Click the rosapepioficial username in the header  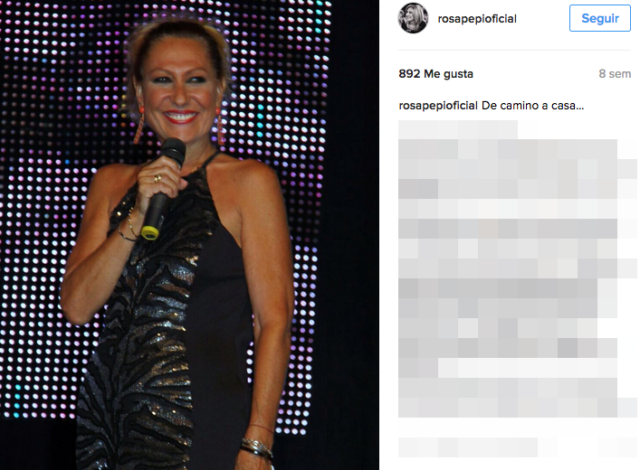coord(477,19)
